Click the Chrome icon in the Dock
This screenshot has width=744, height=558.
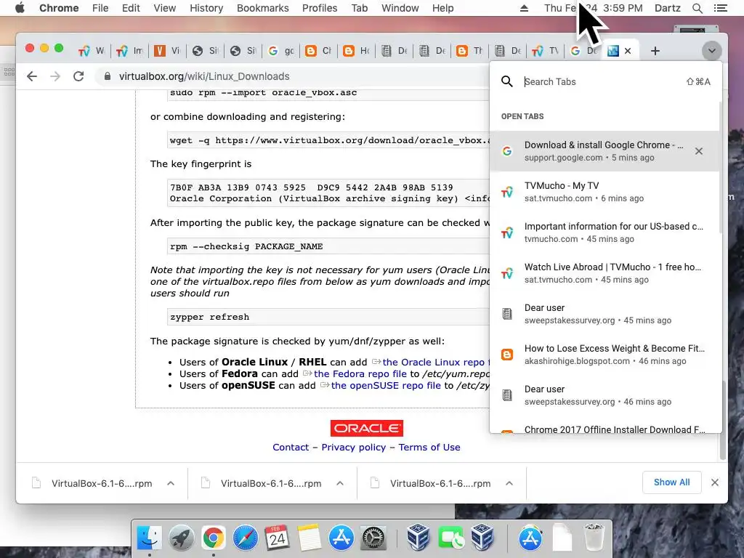click(x=214, y=538)
